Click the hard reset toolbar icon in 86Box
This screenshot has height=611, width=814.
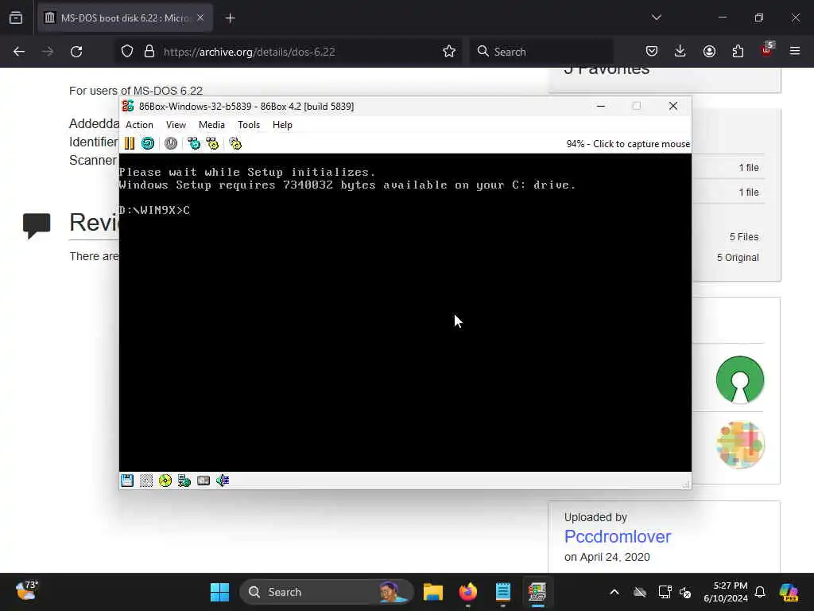point(148,143)
